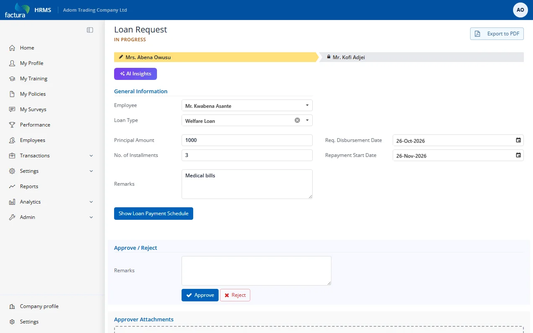Image resolution: width=533 pixels, height=333 pixels.
Task: Expand the Admin menu chevron
Action: pyautogui.click(x=91, y=217)
